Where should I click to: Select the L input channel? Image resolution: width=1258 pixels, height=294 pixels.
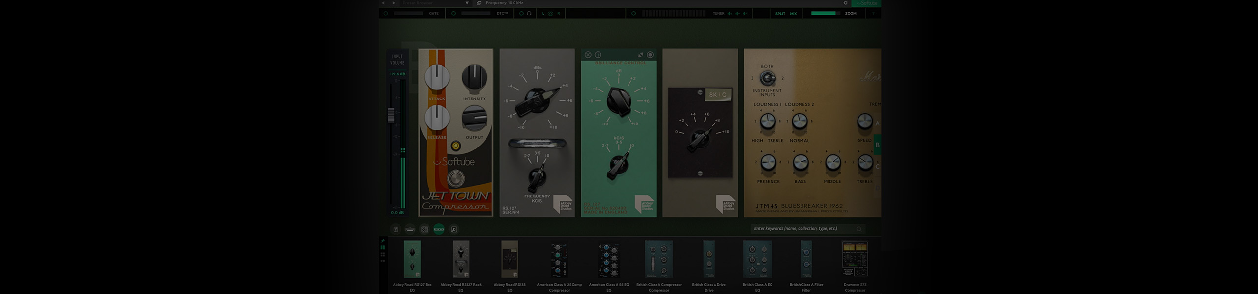(x=543, y=14)
